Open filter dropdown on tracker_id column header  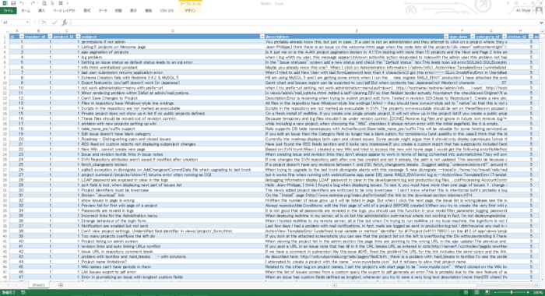tap(50, 37)
